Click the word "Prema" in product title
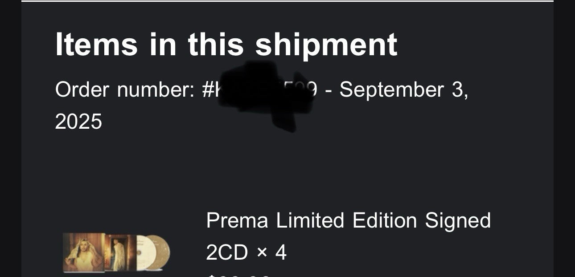 click(x=237, y=220)
